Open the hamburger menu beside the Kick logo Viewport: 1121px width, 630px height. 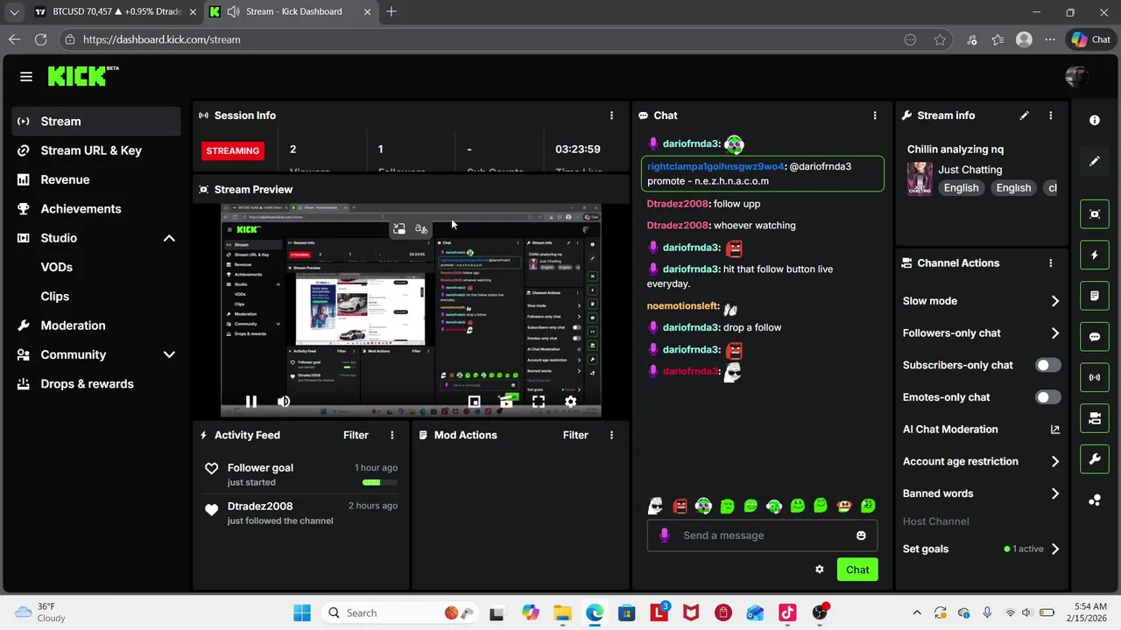point(26,77)
